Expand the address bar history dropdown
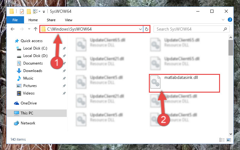 click(140, 29)
